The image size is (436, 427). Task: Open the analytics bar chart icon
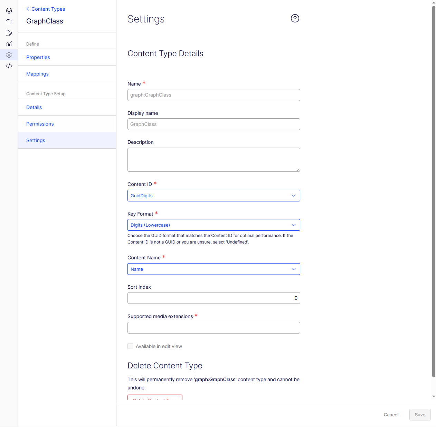9,44
